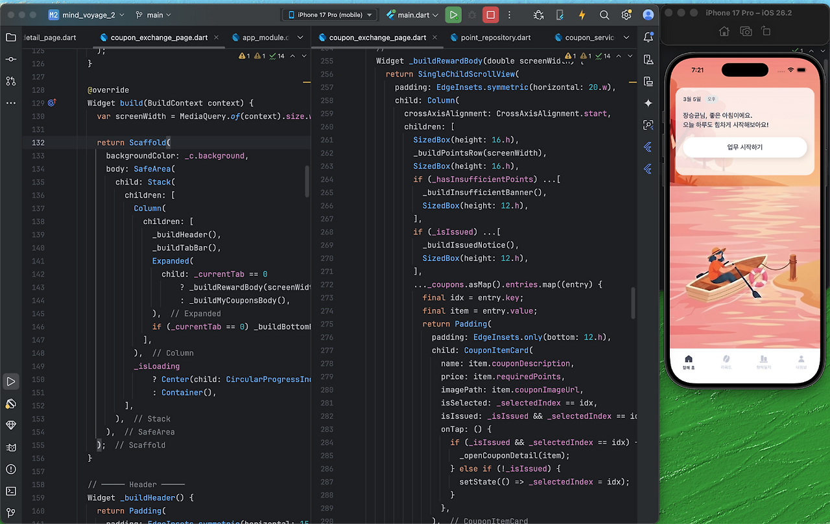
Task: Go to Home in the iPhone simulator toolbar
Action: (x=724, y=31)
